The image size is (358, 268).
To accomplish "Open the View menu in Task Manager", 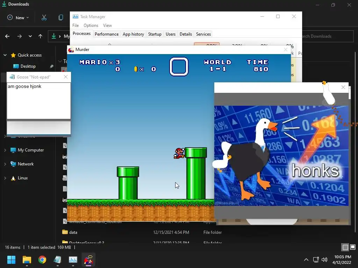I will pyautogui.click(x=107, y=25).
